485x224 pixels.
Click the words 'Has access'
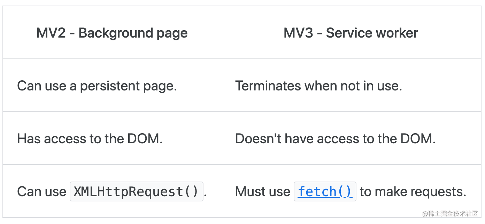coord(51,139)
